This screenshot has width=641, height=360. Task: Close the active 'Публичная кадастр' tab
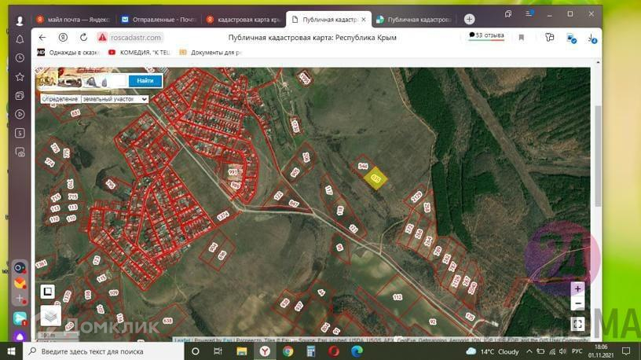click(364, 19)
